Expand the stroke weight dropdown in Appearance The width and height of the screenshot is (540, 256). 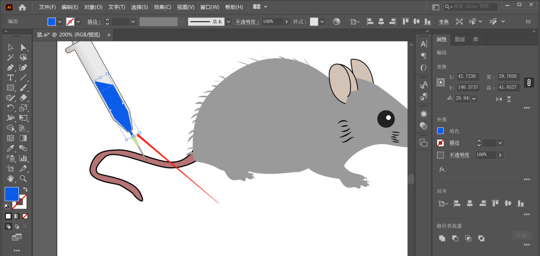[x=500, y=143]
